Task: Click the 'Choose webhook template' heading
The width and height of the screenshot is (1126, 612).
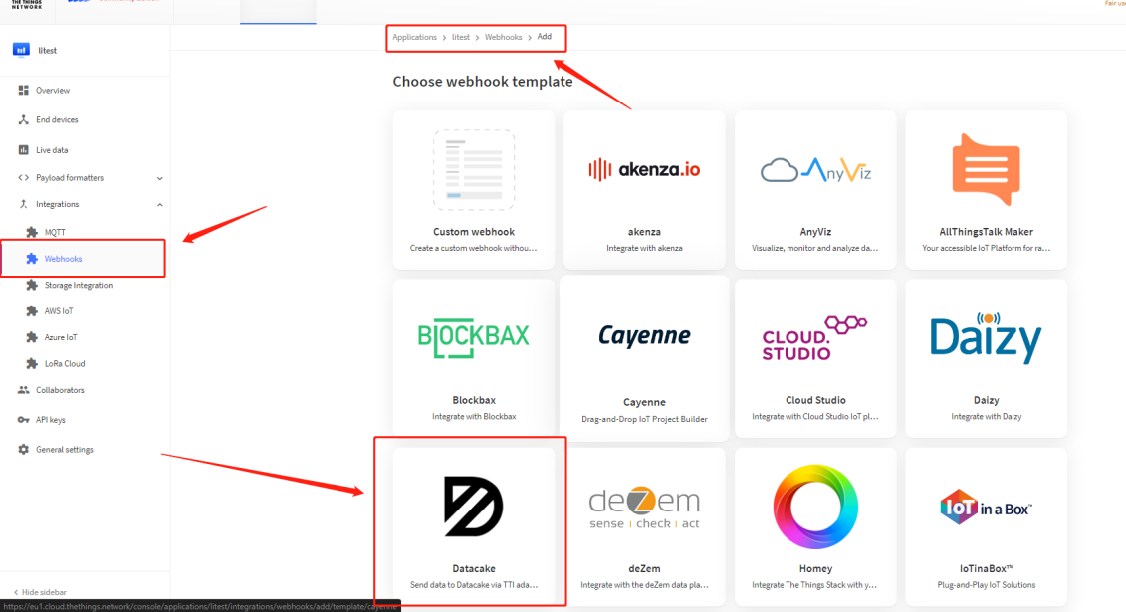Action: click(483, 81)
